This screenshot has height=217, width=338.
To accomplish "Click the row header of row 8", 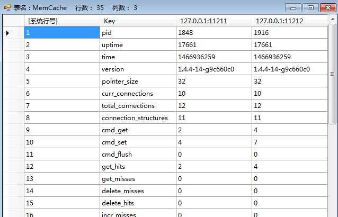I will click(13, 117).
